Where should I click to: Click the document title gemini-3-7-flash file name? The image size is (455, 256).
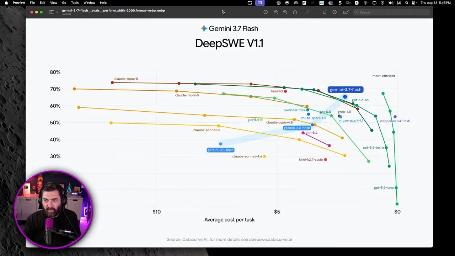click(x=113, y=11)
